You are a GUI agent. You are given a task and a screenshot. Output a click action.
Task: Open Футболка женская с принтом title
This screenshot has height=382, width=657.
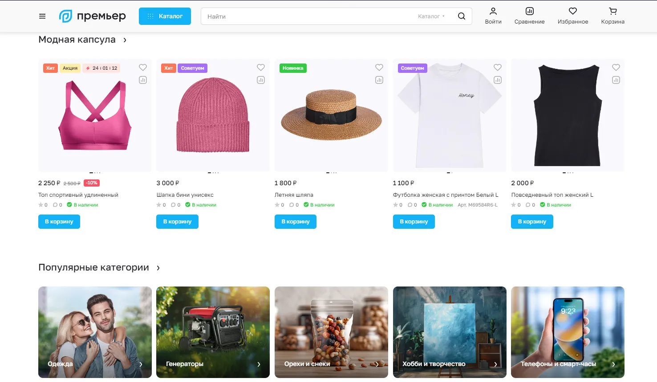[x=446, y=195]
